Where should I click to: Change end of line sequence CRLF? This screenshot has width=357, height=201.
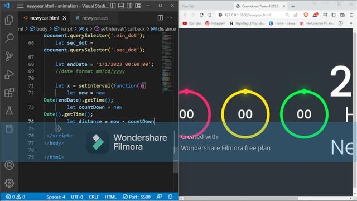(x=94, y=197)
